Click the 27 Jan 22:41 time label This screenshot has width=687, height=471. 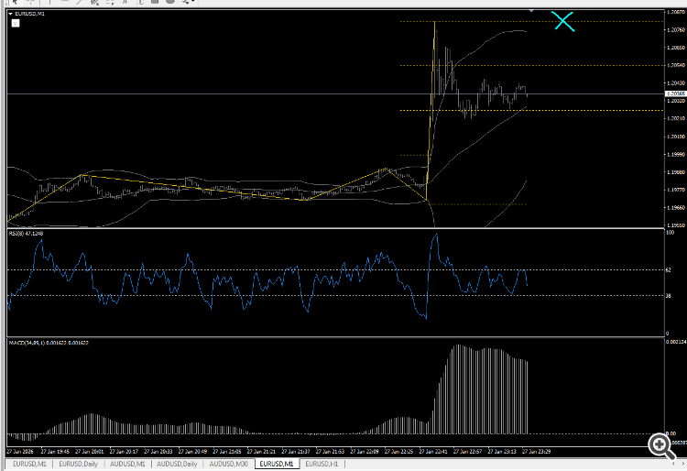pyautogui.click(x=433, y=451)
